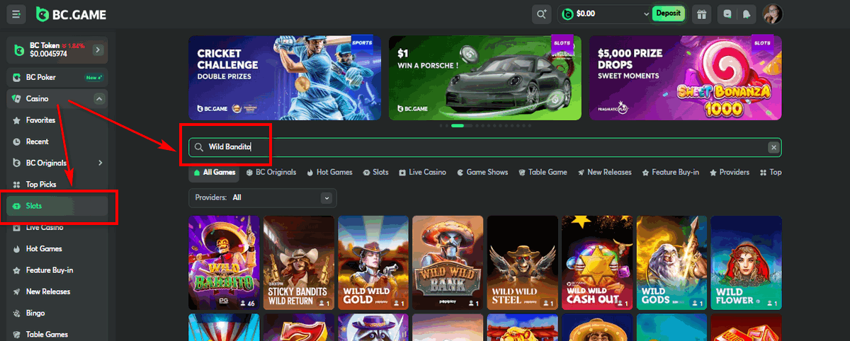Open BC Poker in the sidebar

pyautogui.click(x=57, y=77)
